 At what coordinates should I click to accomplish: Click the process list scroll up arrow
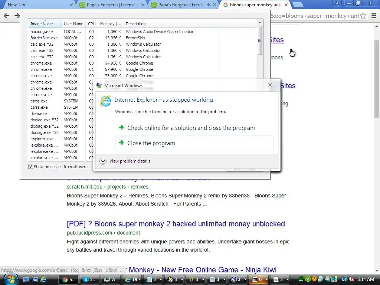[259, 23]
